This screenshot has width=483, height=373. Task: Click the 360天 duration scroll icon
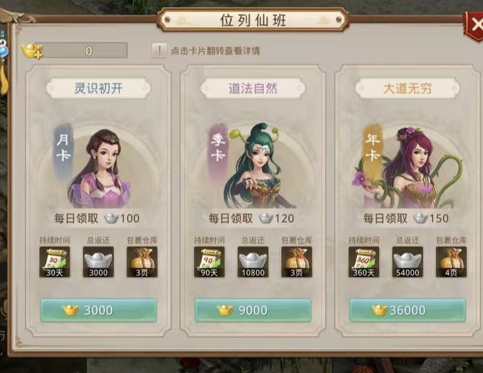364,262
